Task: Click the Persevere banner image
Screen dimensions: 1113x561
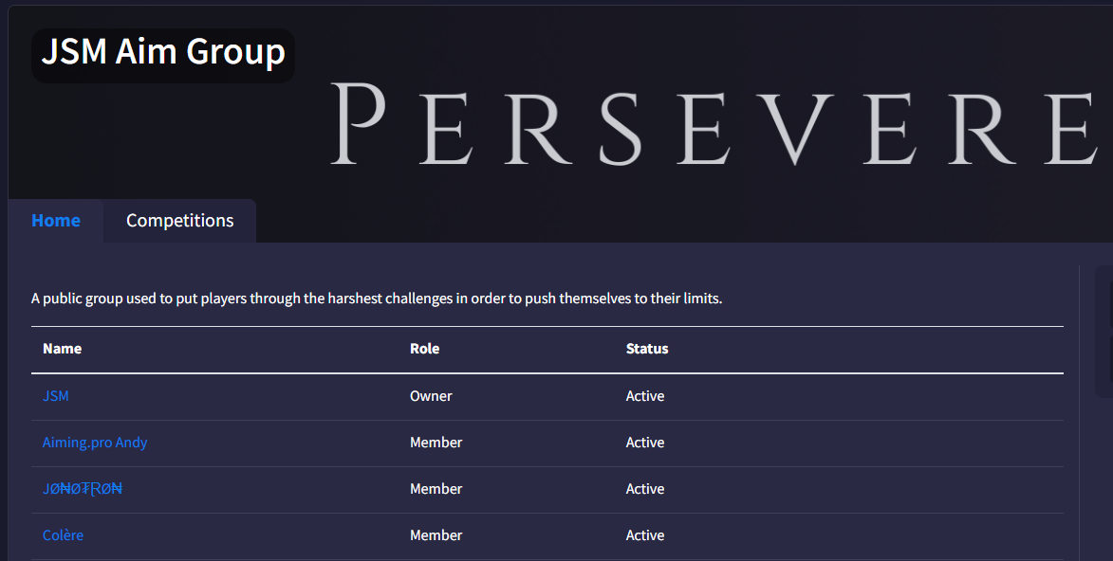Action: 712,123
